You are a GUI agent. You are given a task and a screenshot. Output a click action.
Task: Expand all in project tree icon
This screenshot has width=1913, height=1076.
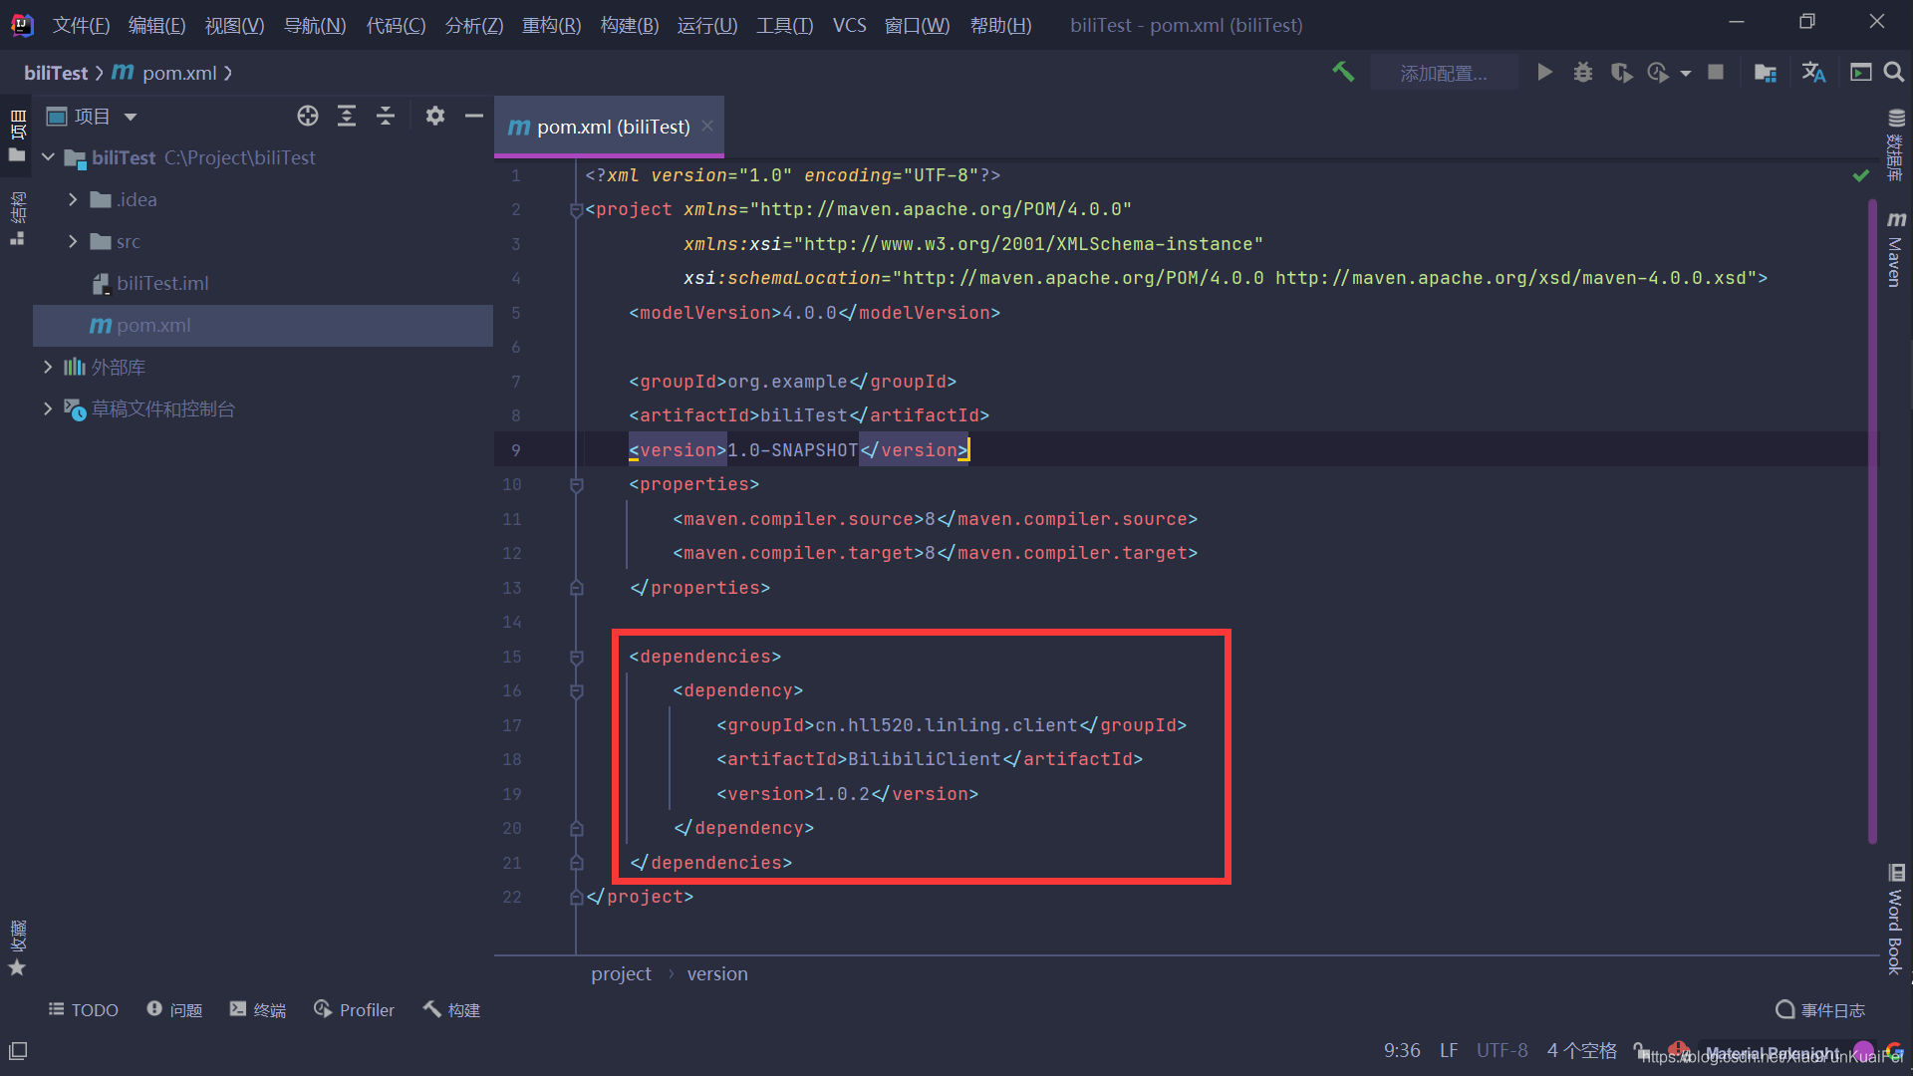click(346, 116)
